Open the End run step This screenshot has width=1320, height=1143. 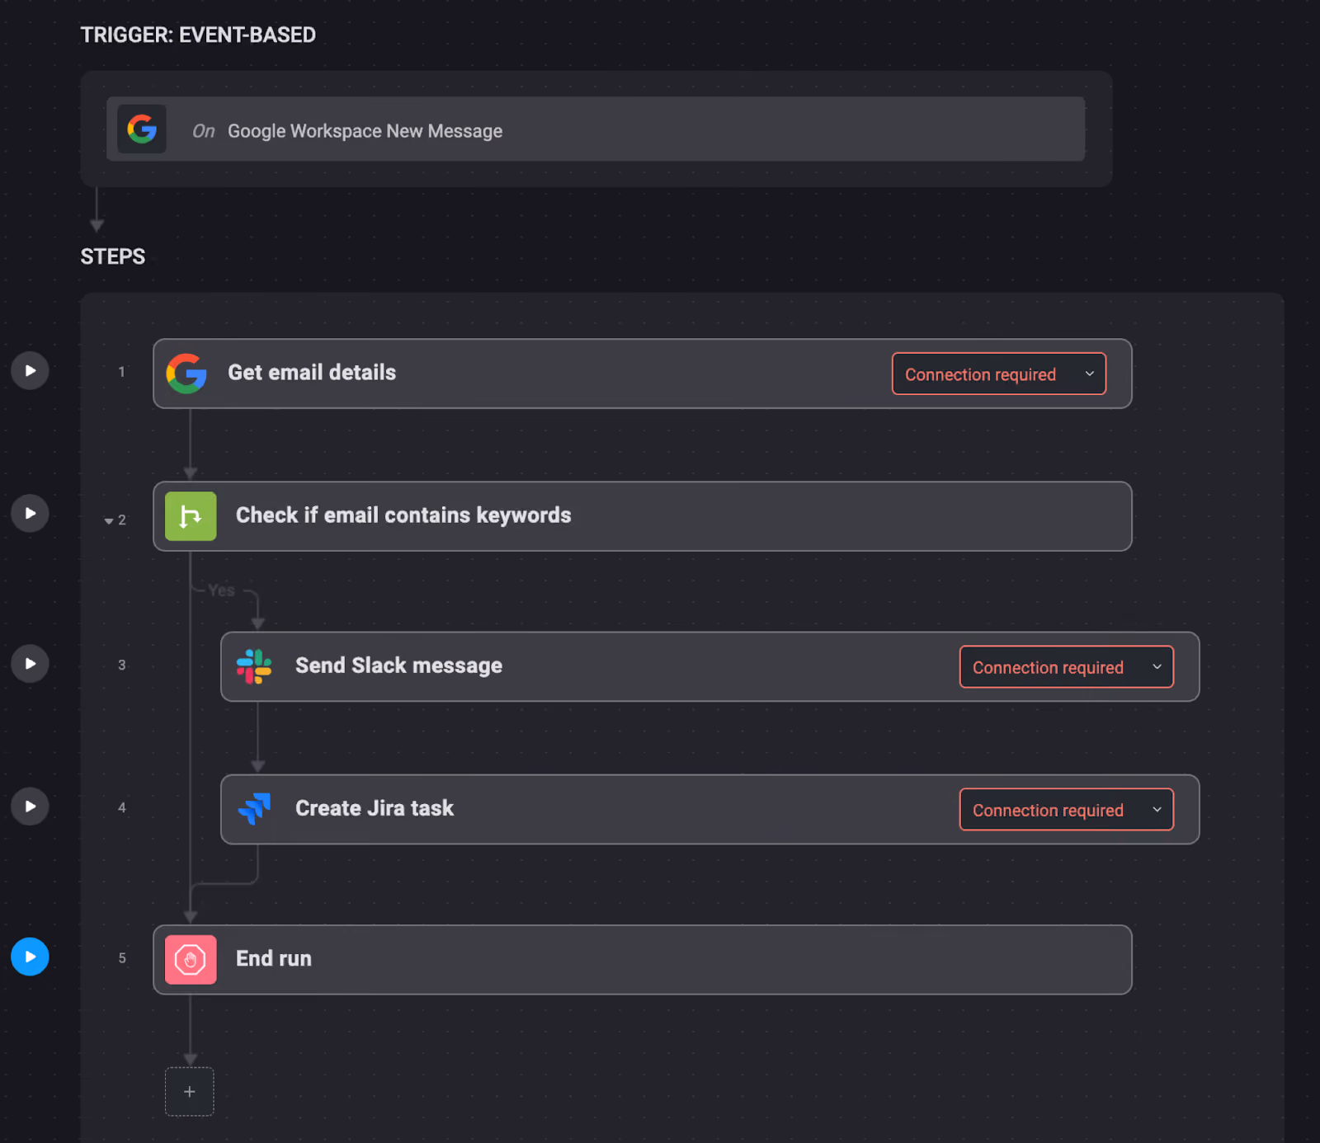(x=643, y=960)
